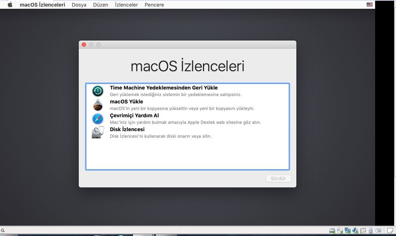Click the macOS Yükle installer icon
The height and width of the screenshot is (236, 396).
(98, 105)
